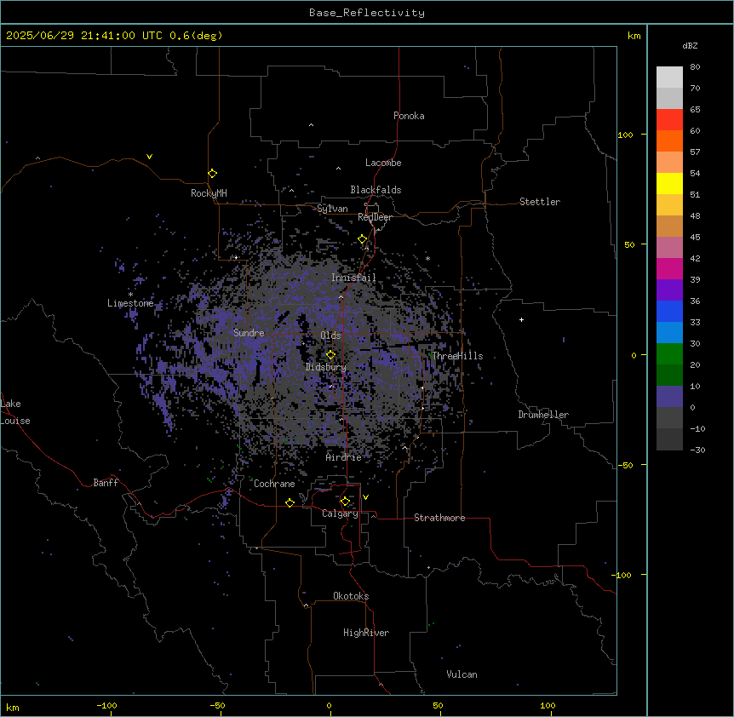Click the 2025/06/29 21:41:00 UTC timestamp
This screenshot has height=717, width=734.
(84, 36)
